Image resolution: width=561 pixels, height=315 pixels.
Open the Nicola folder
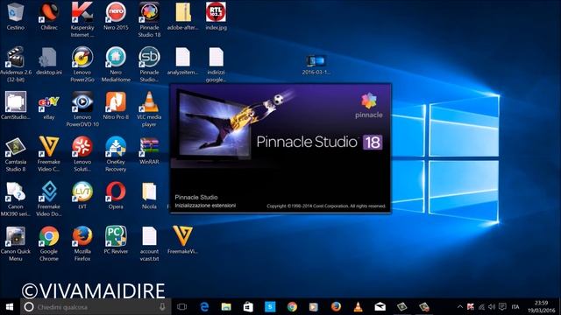[149, 196]
